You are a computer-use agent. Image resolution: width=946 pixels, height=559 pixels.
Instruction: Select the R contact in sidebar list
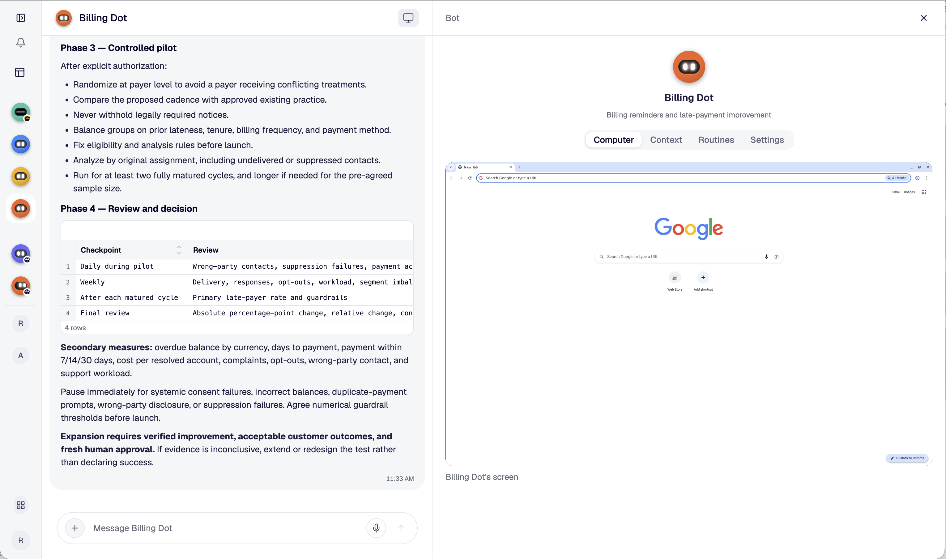[21, 324]
